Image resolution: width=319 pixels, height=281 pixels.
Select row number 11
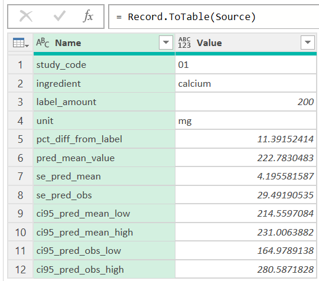20,251
